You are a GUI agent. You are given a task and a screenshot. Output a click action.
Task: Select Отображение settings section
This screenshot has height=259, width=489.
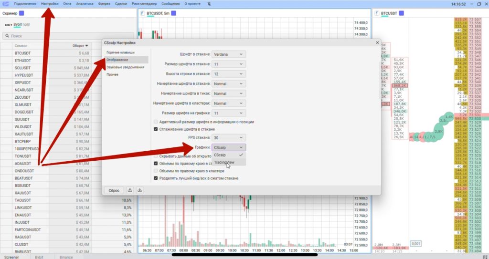[x=126, y=60]
